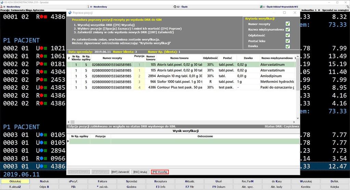Select the Amlopin 10 mg tabl. row
The width and height of the screenshot is (350, 190).
click(x=181, y=76)
